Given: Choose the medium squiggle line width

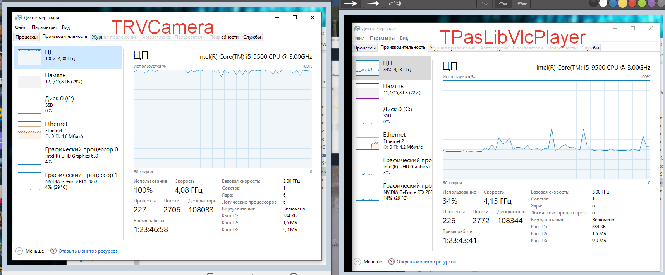Looking at the screenshot, I should point(503,3).
